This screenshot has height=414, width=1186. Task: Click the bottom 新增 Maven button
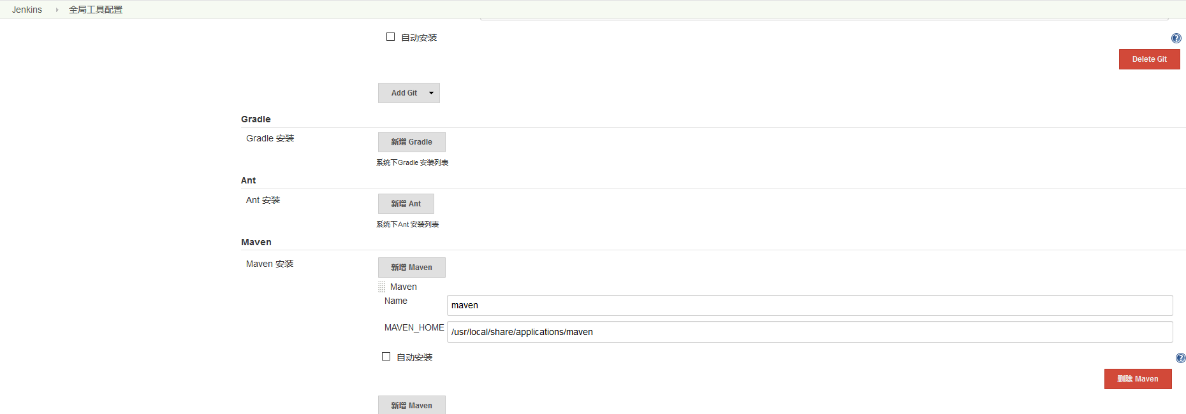tap(411, 405)
